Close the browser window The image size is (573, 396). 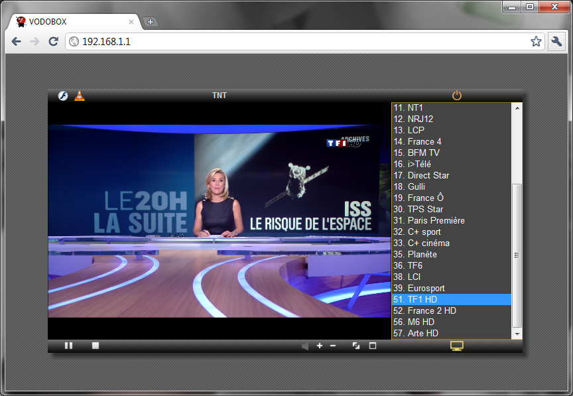pos(554,7)
